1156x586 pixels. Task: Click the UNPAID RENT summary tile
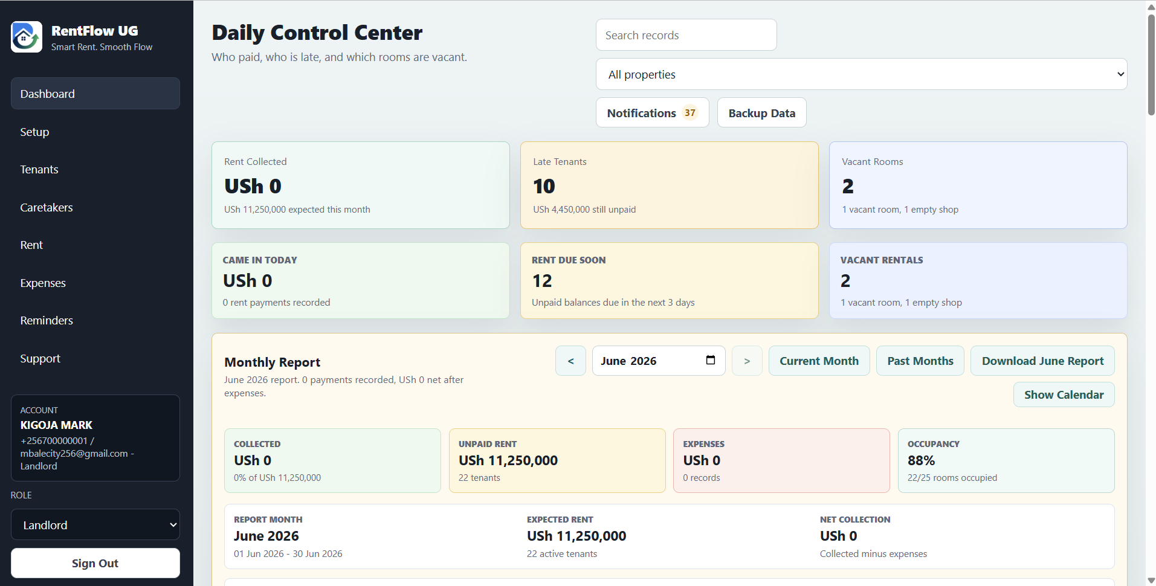point(557,460)
